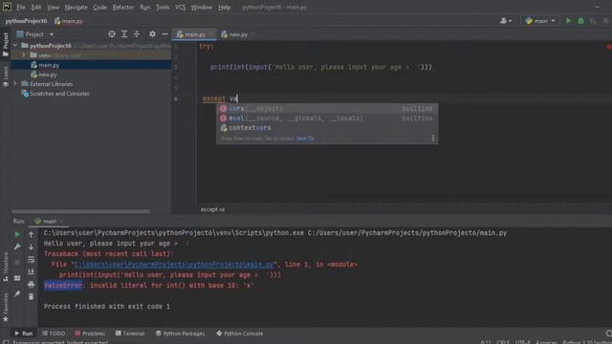Choose contextvars completion suggestion
This screenshot has height=344, width=612.
(x=327, y=127)
